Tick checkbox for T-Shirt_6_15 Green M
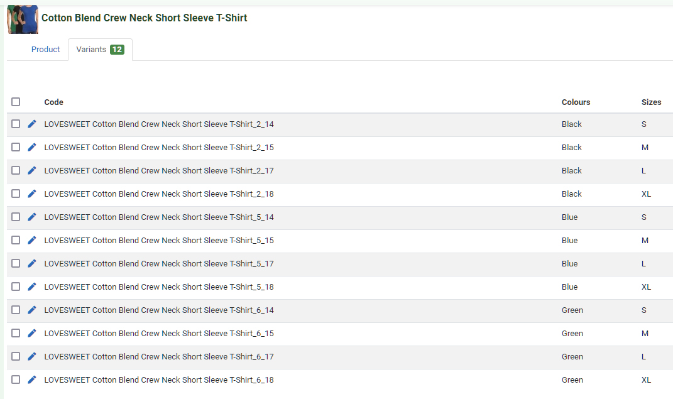The height and width of the screenshot is (399, 673). (x=16, y=333)
